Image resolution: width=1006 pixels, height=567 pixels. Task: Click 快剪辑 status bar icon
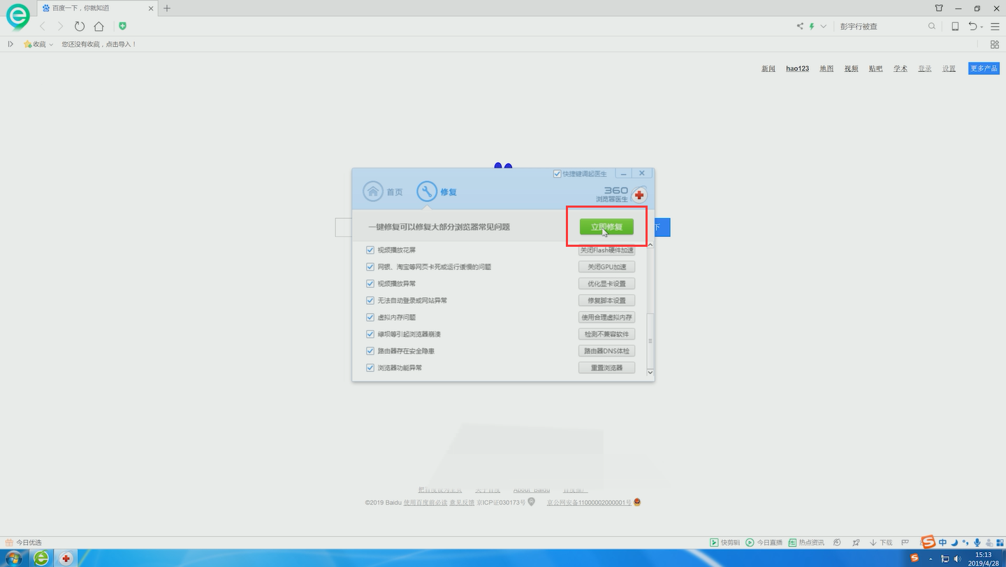coord(724,543)
